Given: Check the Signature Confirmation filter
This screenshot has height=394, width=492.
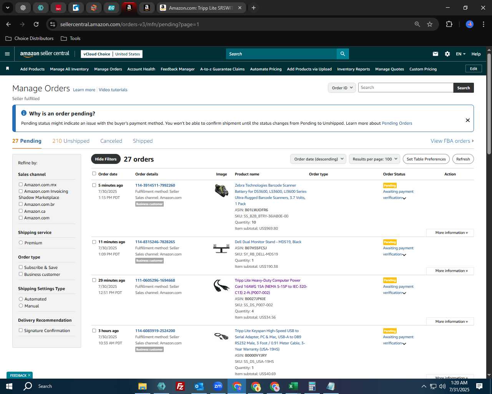Looking at the screenshot, I should pos(21,330).
